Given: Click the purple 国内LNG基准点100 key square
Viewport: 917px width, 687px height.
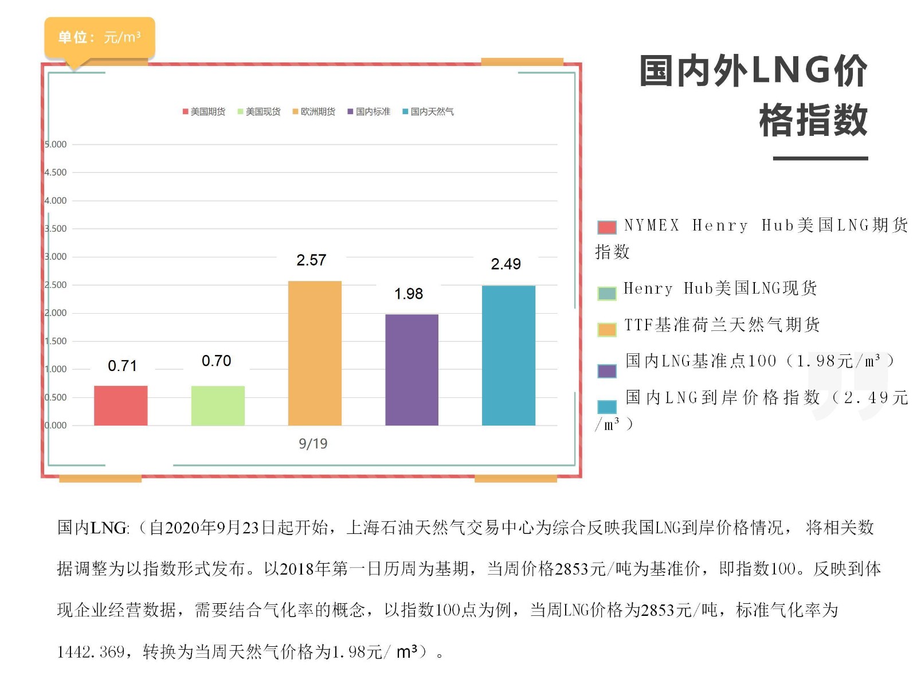Looking at the screenshot, I should [x=607, y=371].
